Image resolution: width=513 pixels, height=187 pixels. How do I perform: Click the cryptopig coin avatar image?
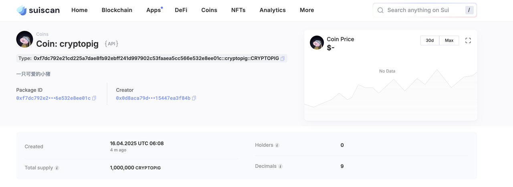point(24,39)
